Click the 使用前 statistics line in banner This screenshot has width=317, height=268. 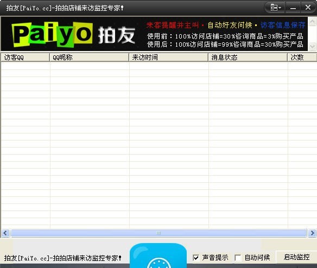(x=225, y=36)
